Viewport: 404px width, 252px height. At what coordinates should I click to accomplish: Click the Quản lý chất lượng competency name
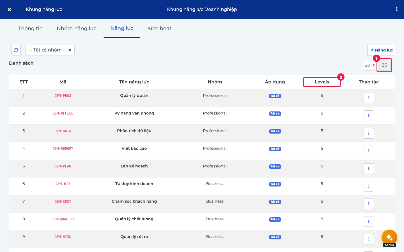tap(134, 219)
